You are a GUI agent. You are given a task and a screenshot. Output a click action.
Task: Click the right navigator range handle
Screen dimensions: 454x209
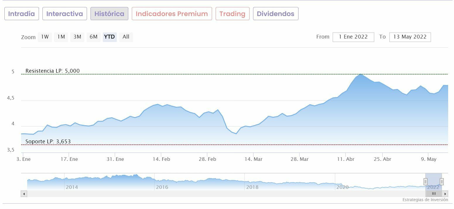point(442,182)
